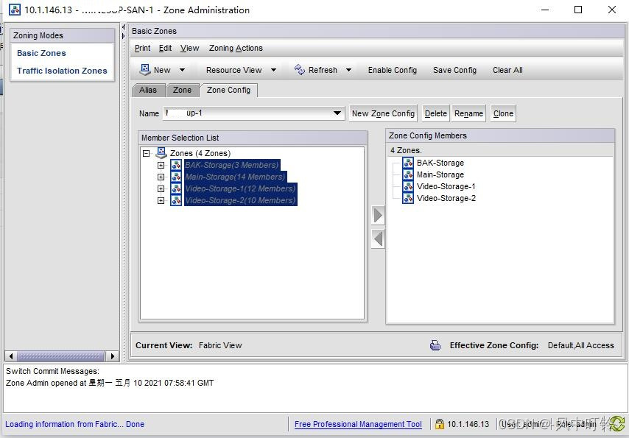This screenshot has width=629, height=438.
Task: Open the Resource View dropdown arrow
Action: pos(273,70)
